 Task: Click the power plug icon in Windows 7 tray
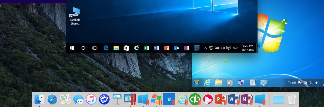306,83
